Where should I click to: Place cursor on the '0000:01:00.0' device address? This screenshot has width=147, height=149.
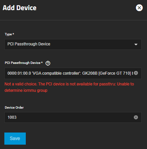click(x=19, y=73)
